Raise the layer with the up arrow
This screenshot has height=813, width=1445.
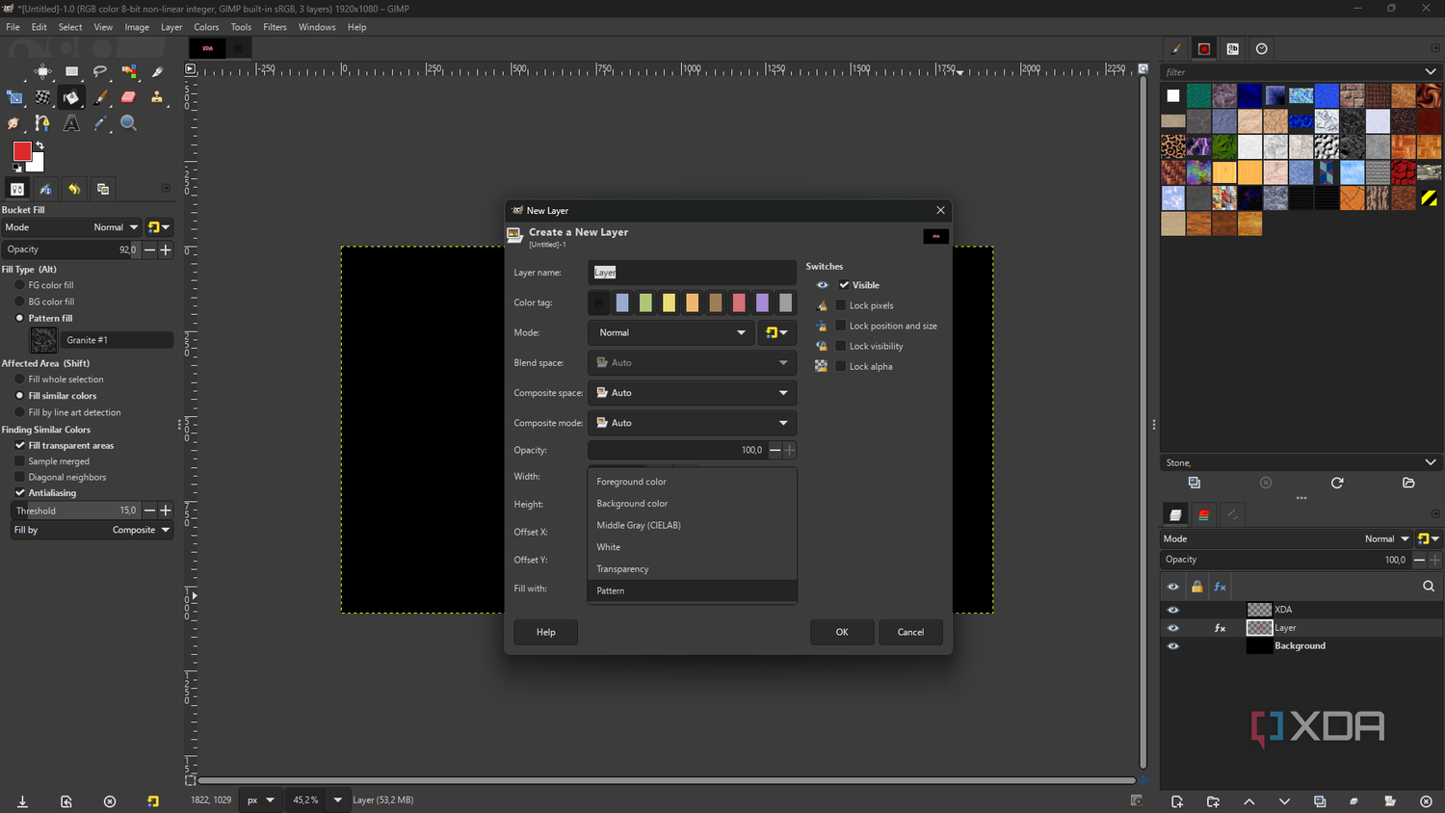[1248, 801]
